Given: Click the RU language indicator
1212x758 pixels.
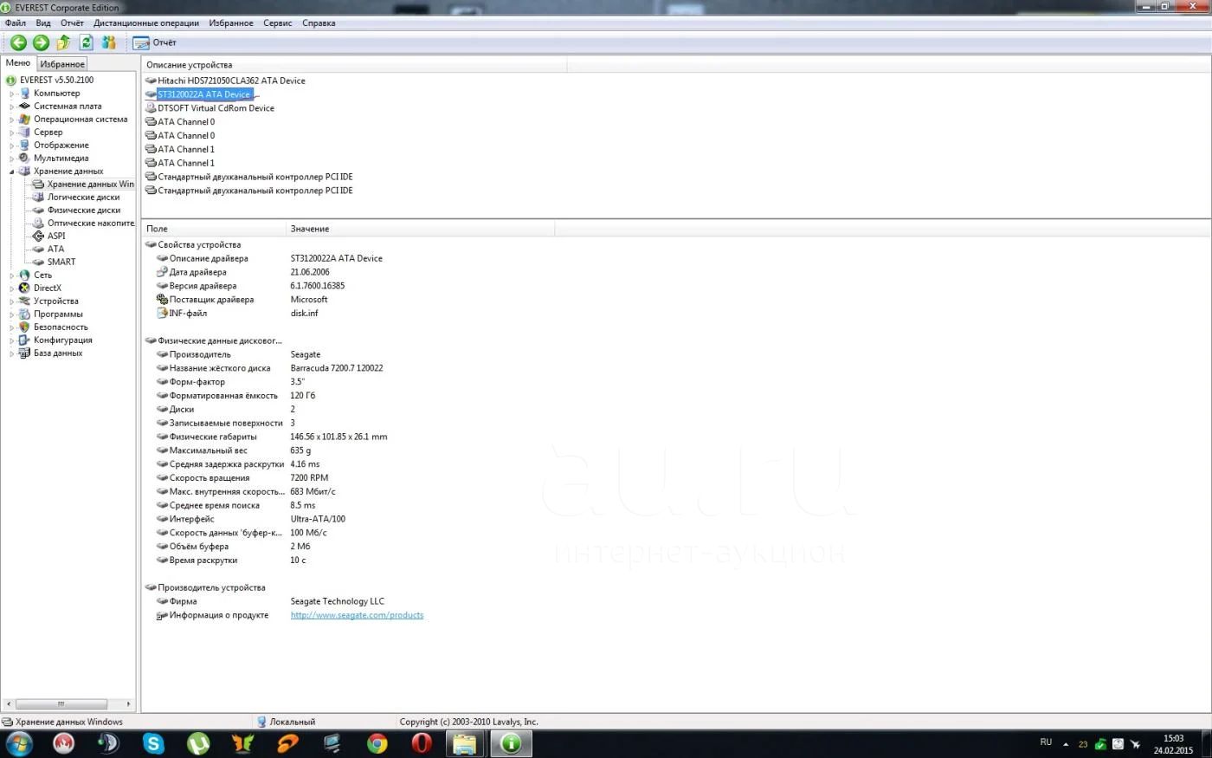Looking at the screenshot, I should click(x=1046, y=742).
